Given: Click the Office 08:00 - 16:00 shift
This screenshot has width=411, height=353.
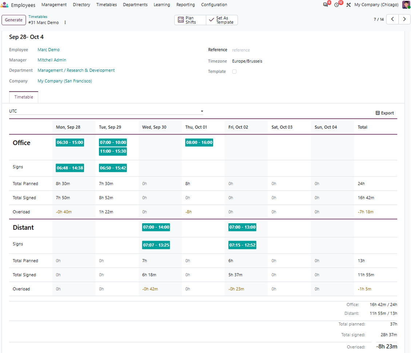Looking at the screenshot, I should [x=199, y=143].
